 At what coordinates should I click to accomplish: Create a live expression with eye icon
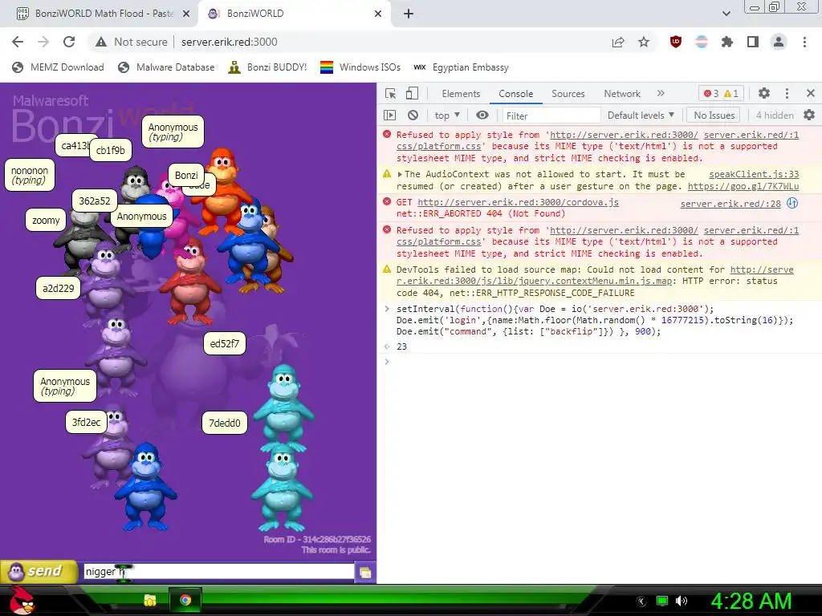tap(482, 115)
